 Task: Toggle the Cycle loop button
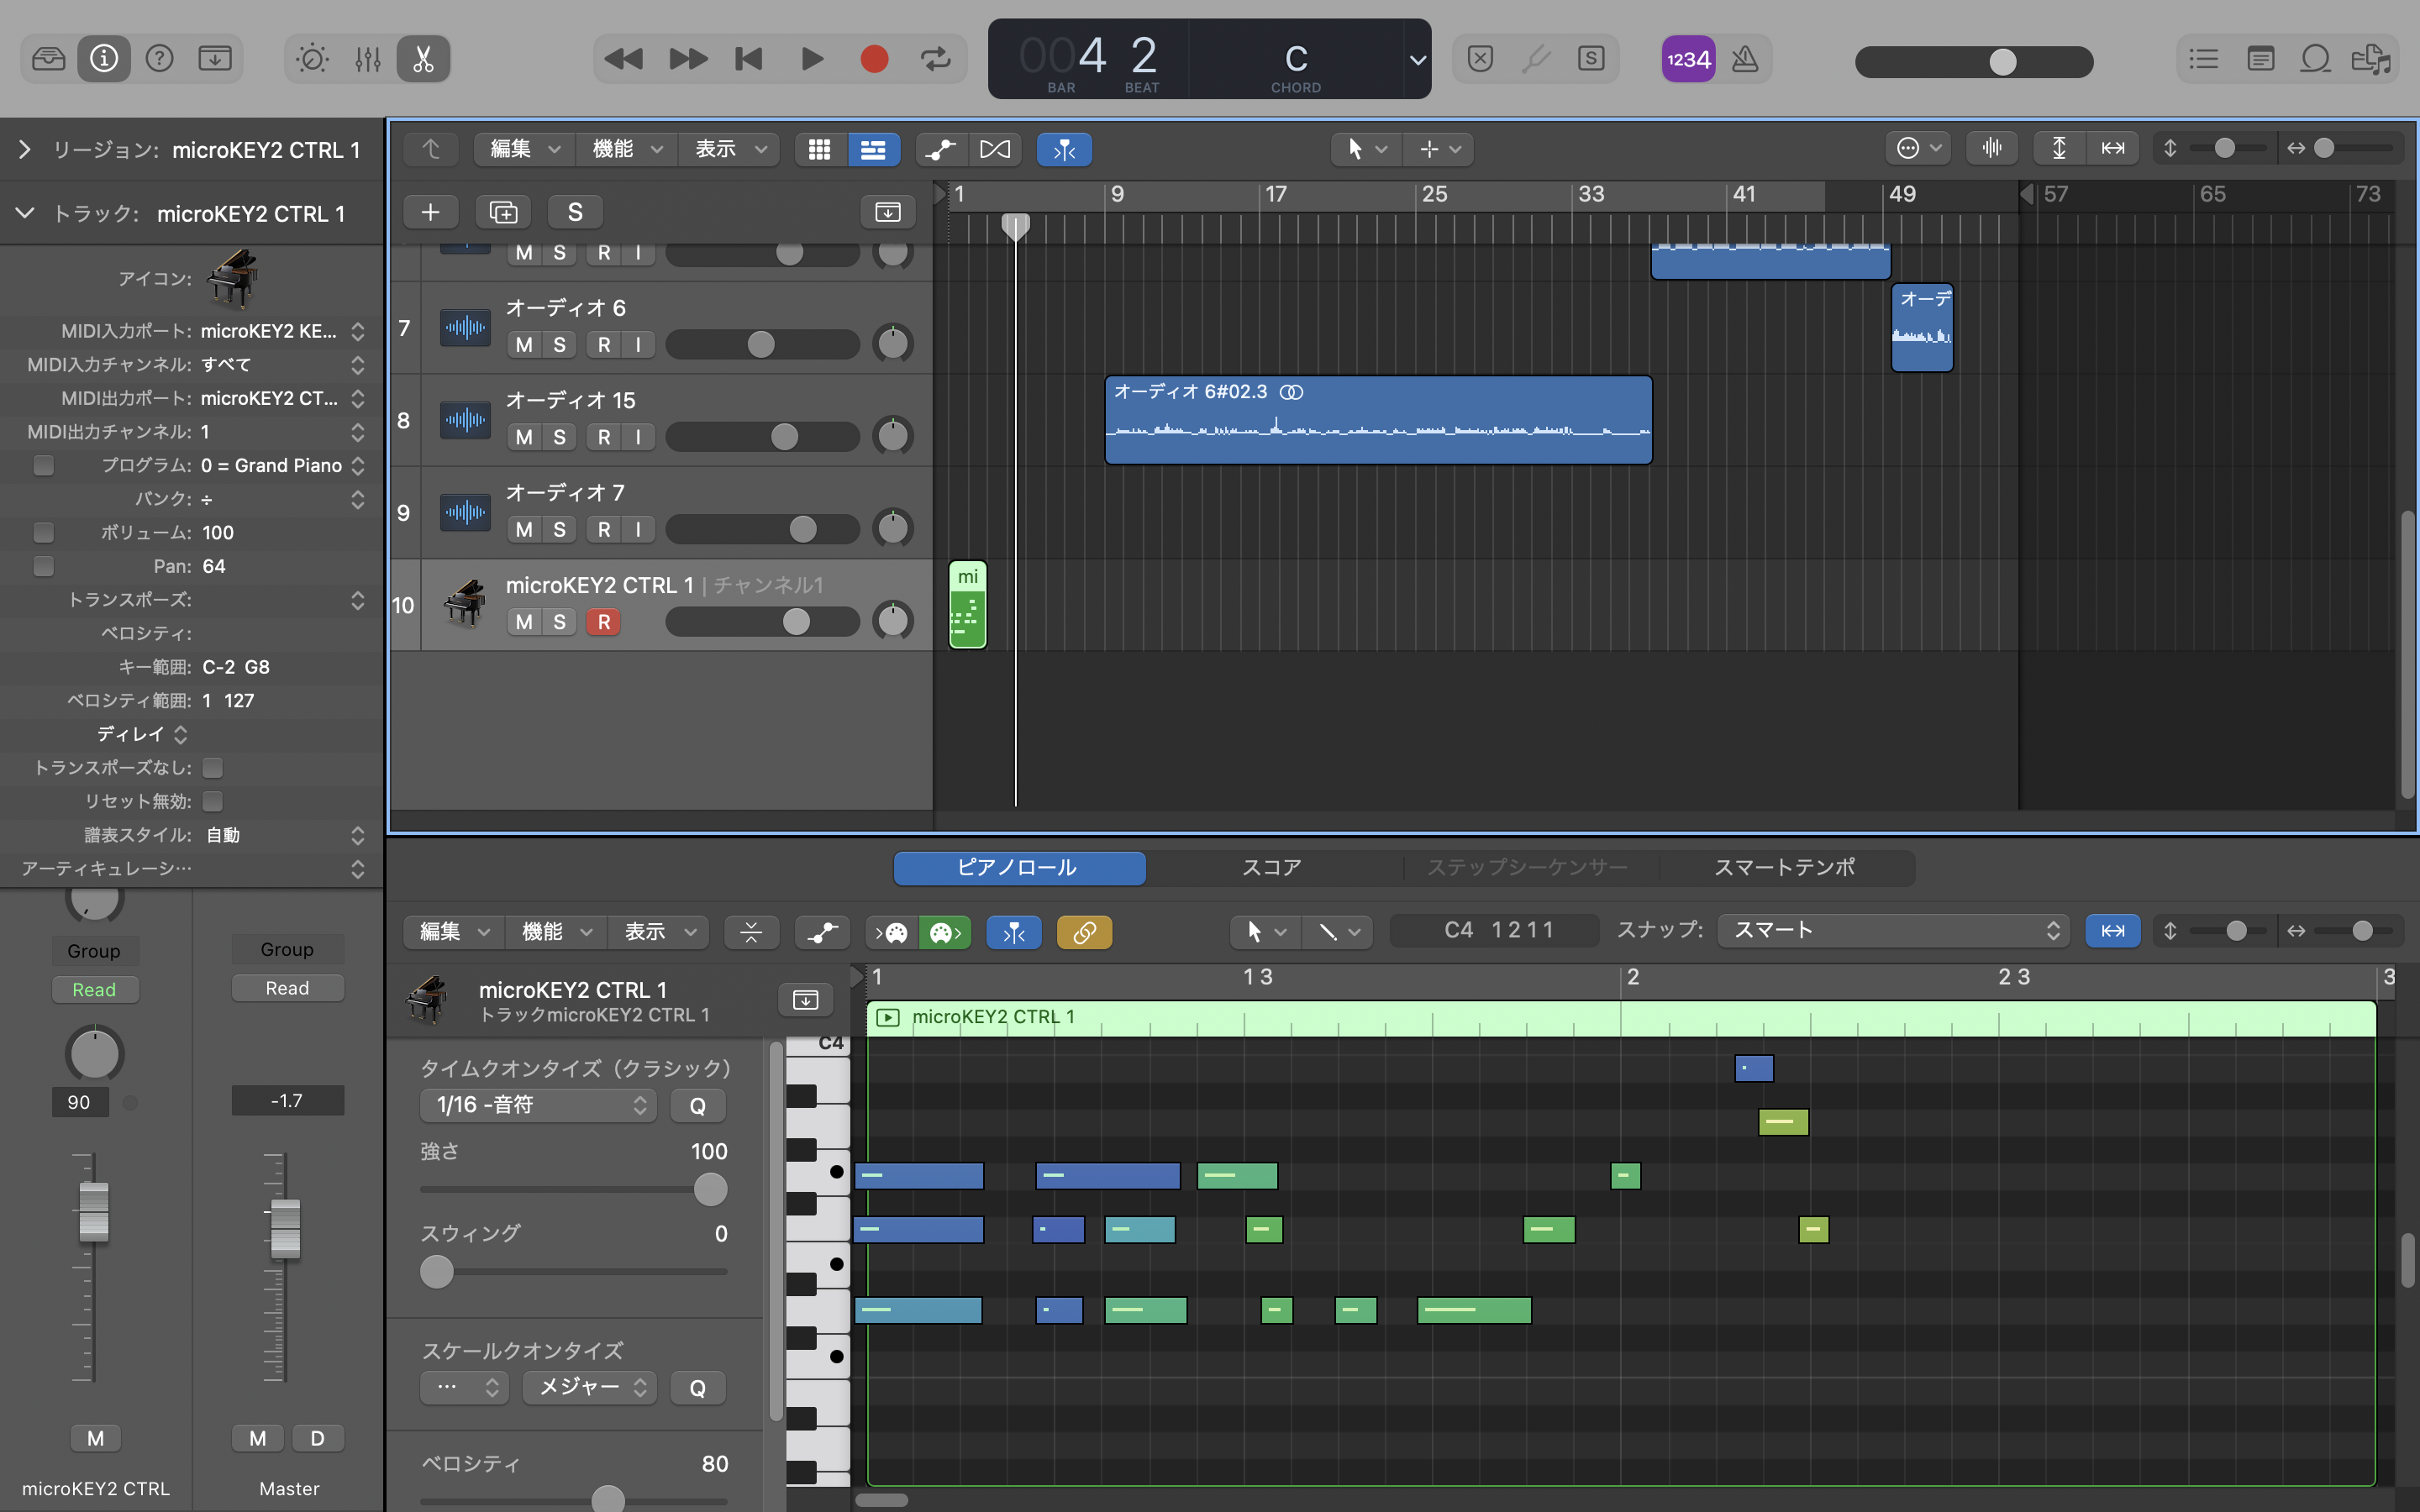[x=935, y=59]
